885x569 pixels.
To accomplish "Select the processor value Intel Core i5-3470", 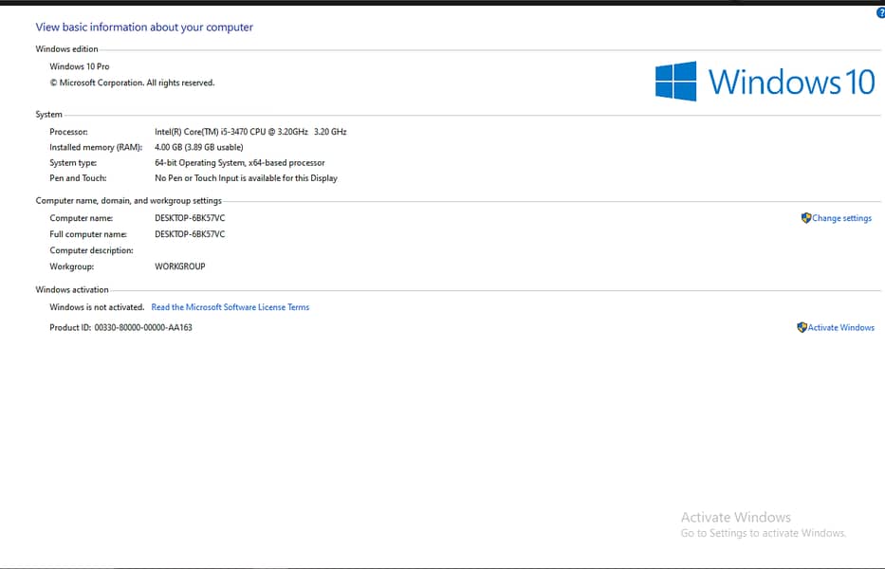I will [250, 132].
